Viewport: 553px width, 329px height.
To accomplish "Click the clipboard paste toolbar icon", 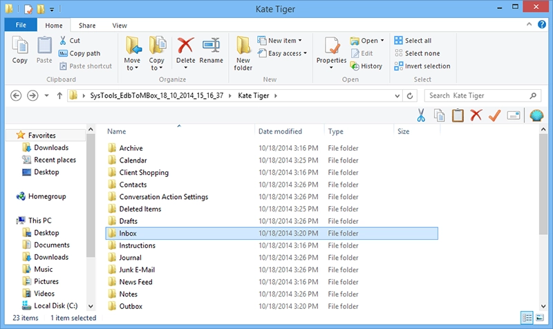I will coord(458,115).
